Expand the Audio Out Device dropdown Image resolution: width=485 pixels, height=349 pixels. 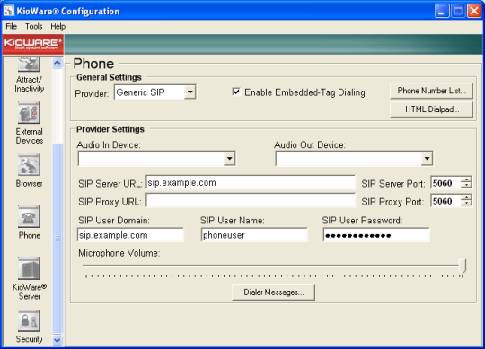coord(427,159)
